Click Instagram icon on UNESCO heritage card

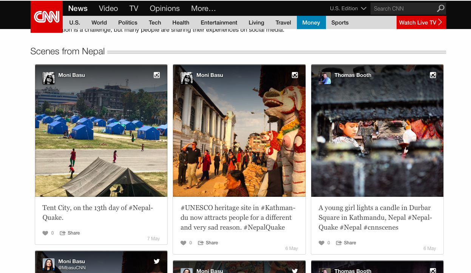[x=295, y=75]
